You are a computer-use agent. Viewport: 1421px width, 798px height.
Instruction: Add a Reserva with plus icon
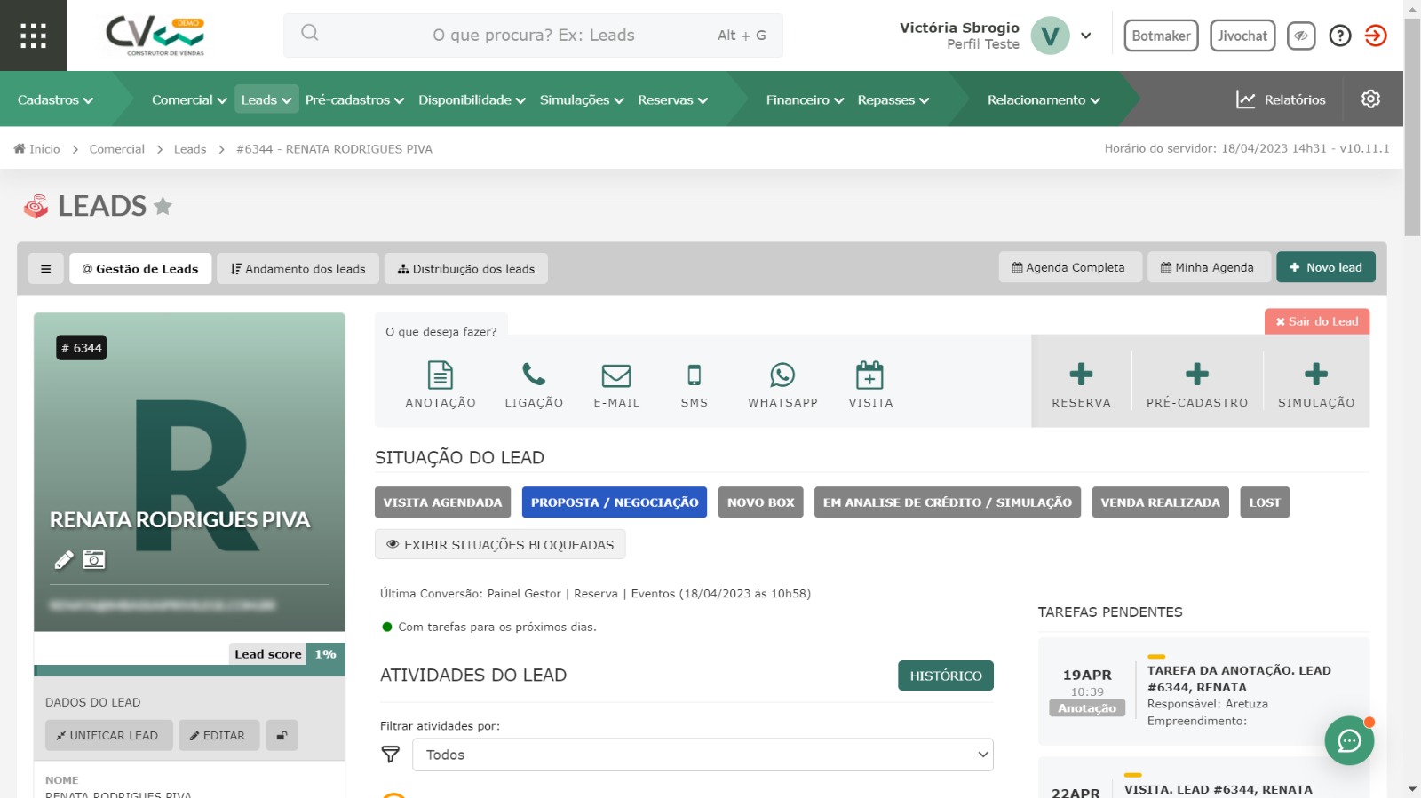[x=1081, y=375]
